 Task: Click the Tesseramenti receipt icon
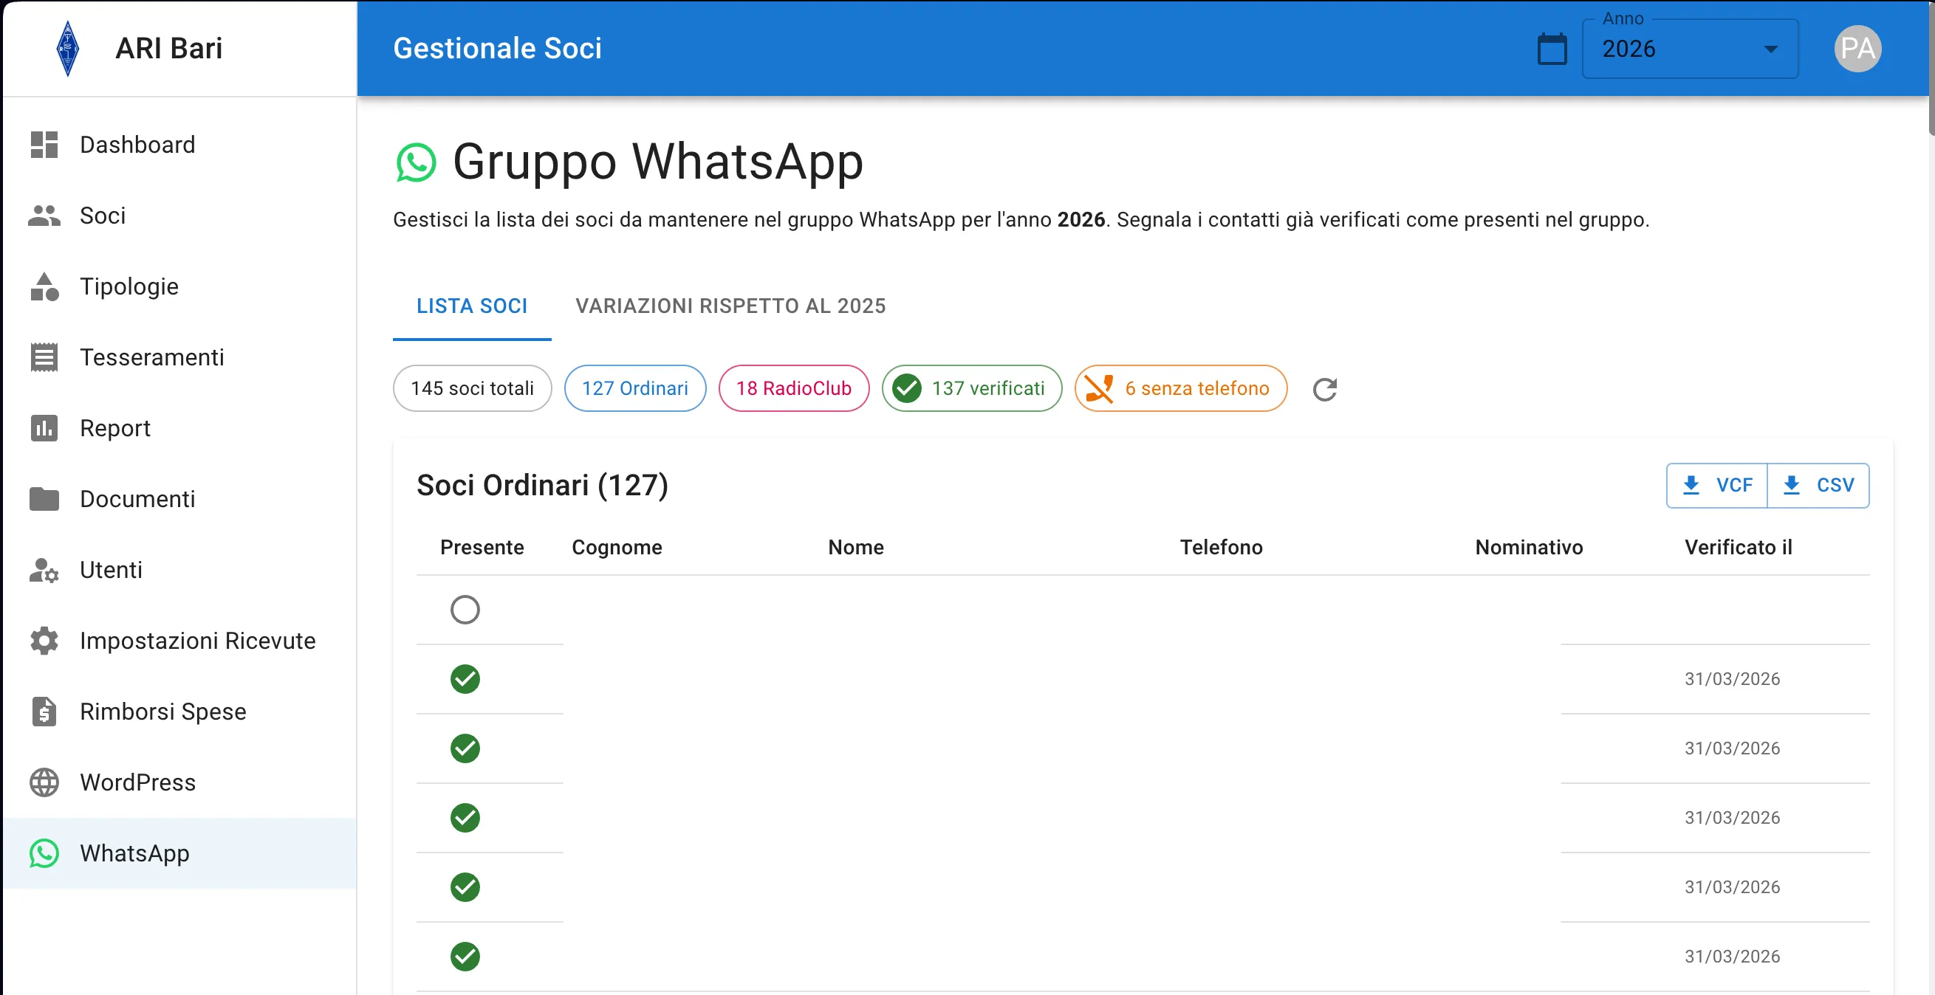44,357
